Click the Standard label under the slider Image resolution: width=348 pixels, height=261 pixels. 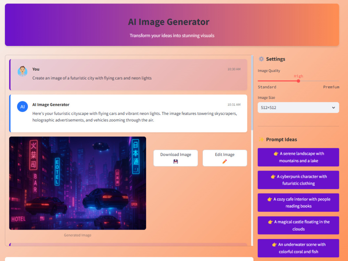267,87
